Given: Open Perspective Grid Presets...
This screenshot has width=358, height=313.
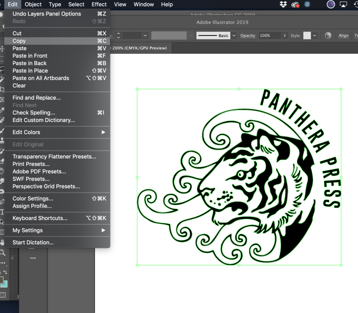Looking at the screenshot, I should [x=57, y=186].
